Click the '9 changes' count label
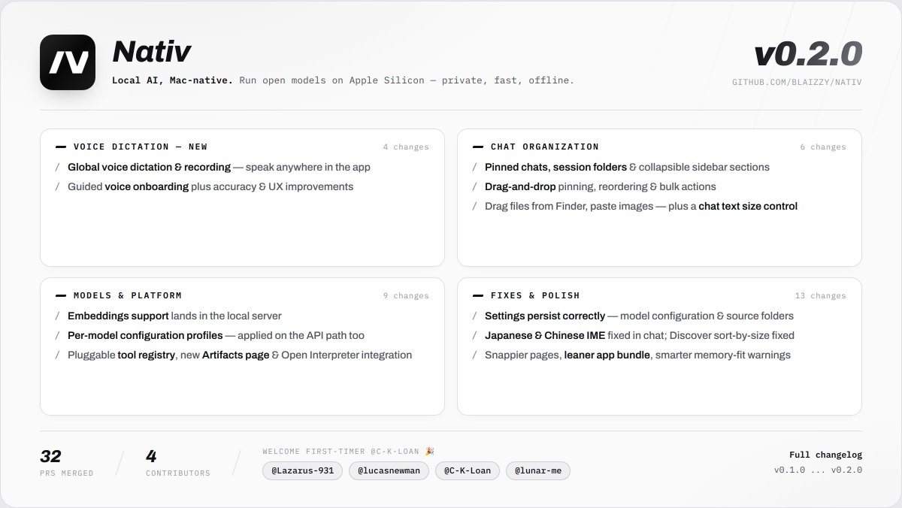This screenshot has width=902, height=508. click(406, 296)
